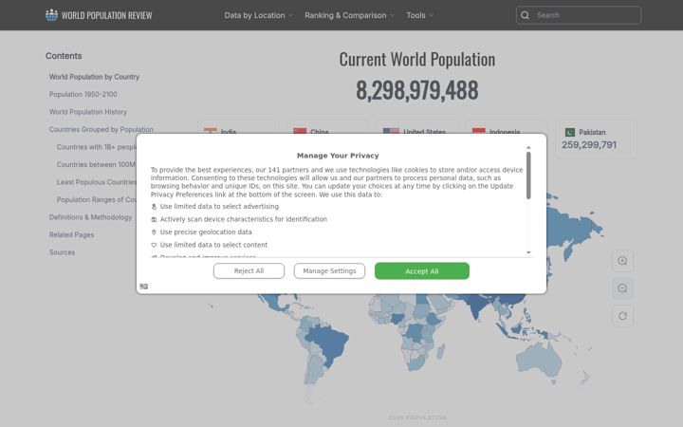Click the world population counter 8,298,979,488
This screenshot has height=427, width=683.
pyautogui.click(x=416, y=90)
